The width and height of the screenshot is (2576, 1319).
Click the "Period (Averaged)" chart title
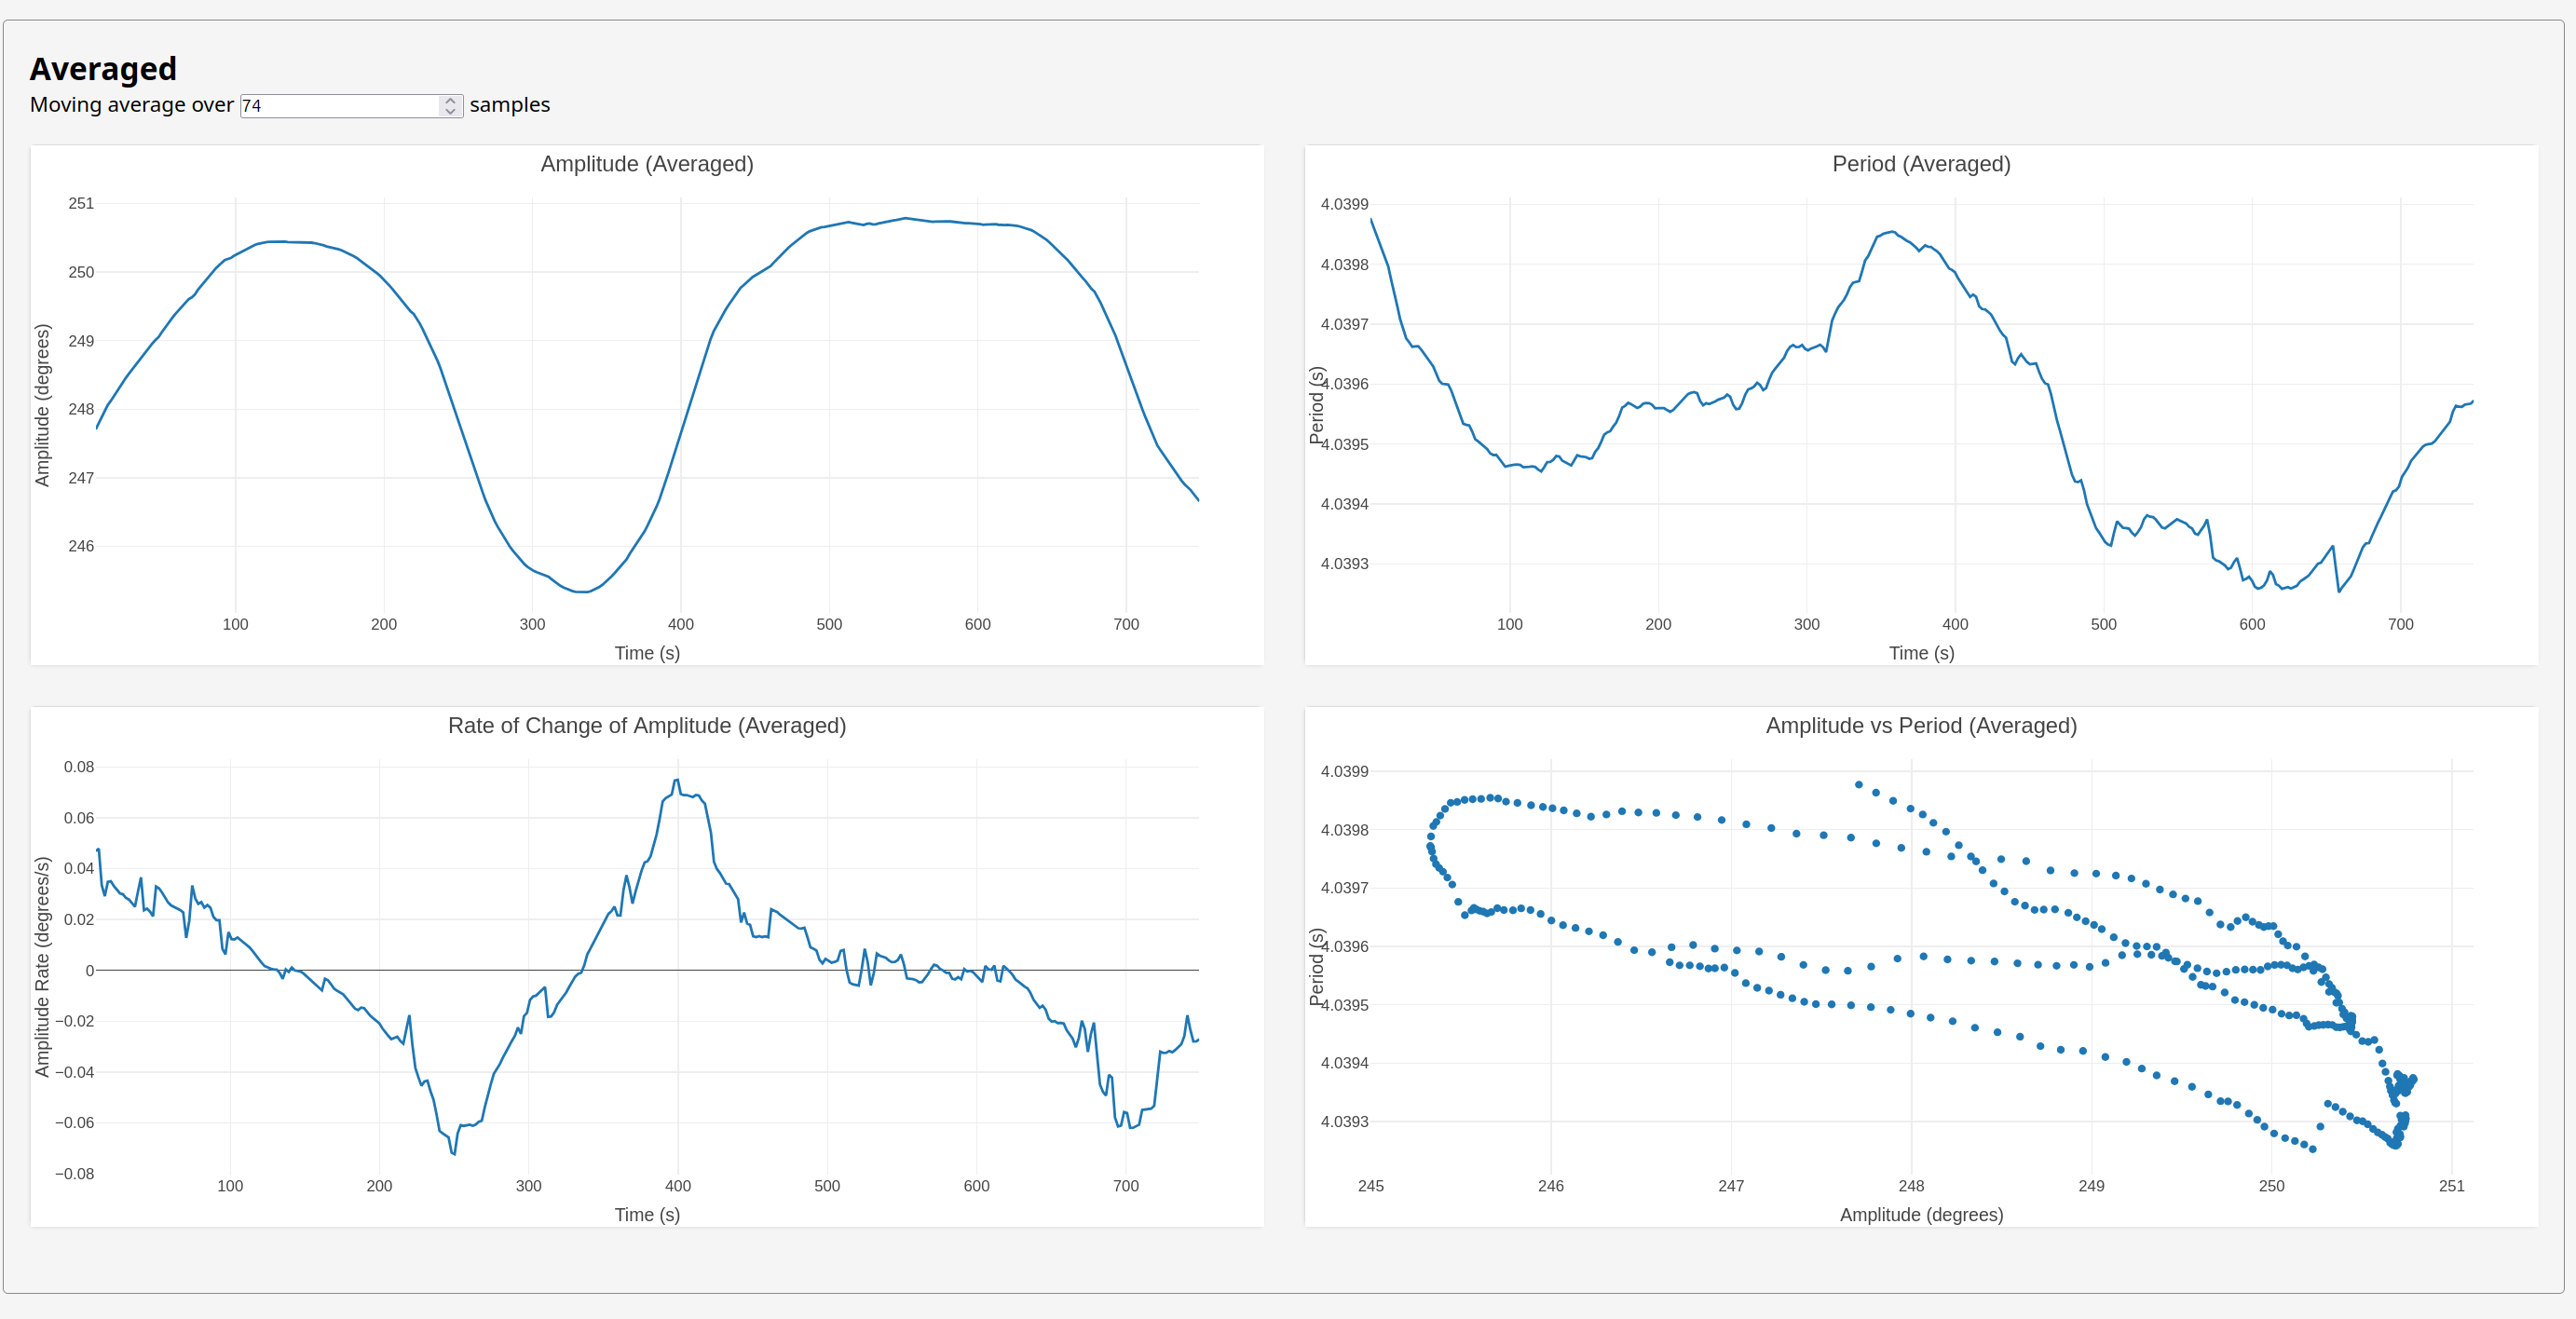[x=1920, y=164]
